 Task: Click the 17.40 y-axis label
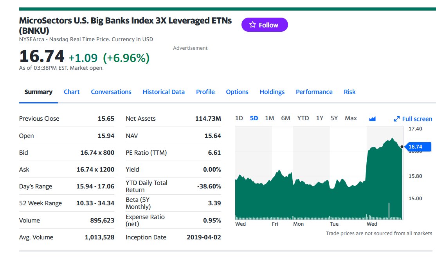[x=415, y=129]
